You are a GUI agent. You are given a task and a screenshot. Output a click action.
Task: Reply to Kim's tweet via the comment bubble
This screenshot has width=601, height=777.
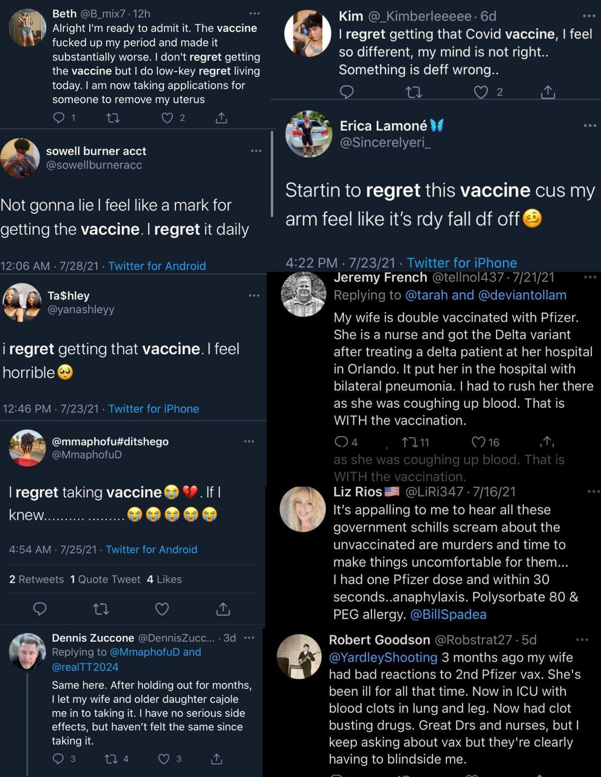347,92
